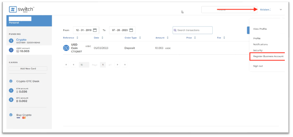
Task: Click Sign out link
Action: [x=258, y=66]
